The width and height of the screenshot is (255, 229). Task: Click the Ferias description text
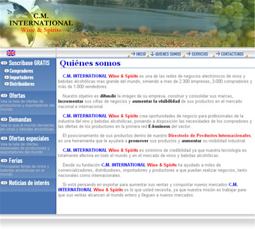(25, 170)
